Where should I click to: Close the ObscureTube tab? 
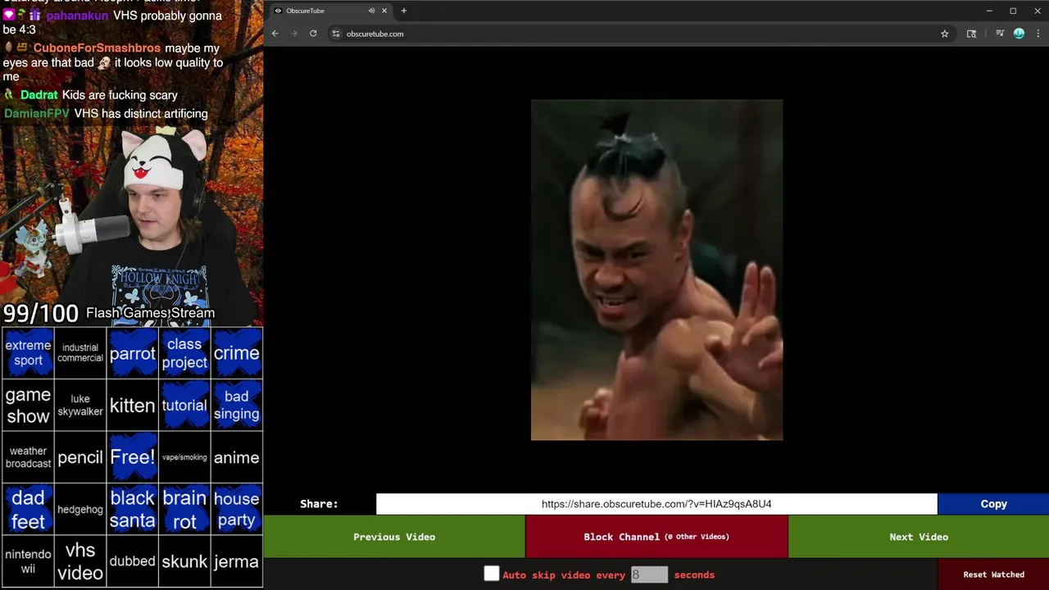click(384, 11)
